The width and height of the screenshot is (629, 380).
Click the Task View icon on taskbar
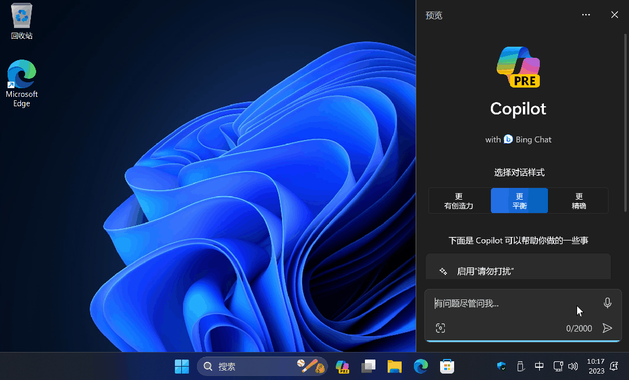coord(368,366)
